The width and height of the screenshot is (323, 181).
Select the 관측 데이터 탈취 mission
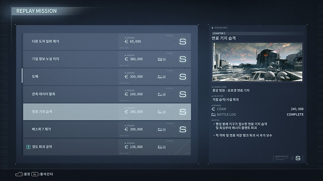[107, 94]
